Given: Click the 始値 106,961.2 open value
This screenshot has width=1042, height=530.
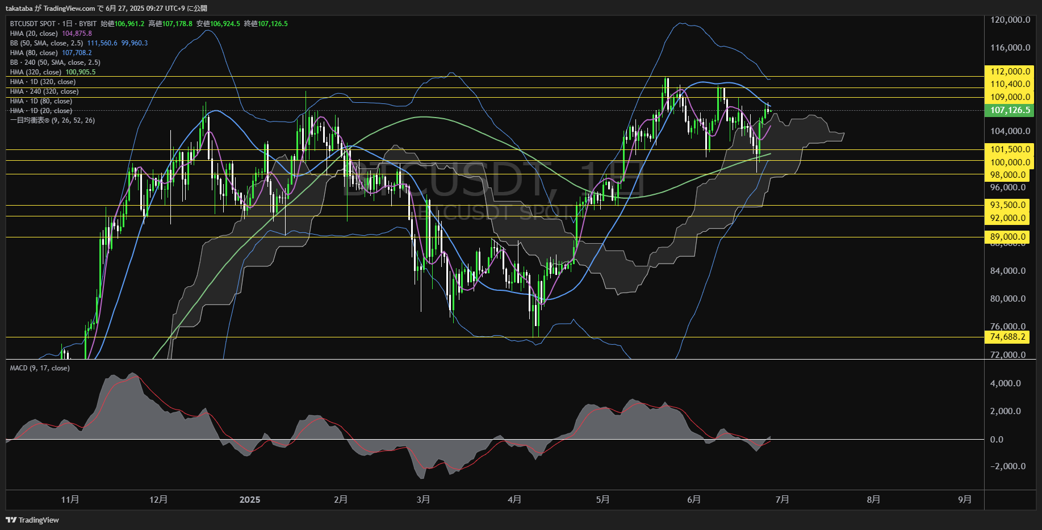Looking at the screenshot, I should (122, 24).
